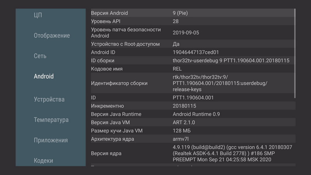Open the ЦП section in sidebar
The width and height of the screenshot is (311, 175).
coord(38,15)
